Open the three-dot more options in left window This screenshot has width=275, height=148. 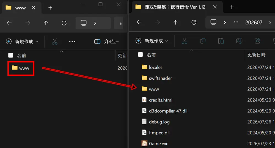point(72,42)
